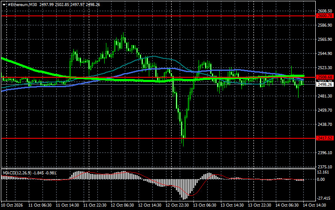Click the 13 Oct 06:30 time label

(205, 205)
